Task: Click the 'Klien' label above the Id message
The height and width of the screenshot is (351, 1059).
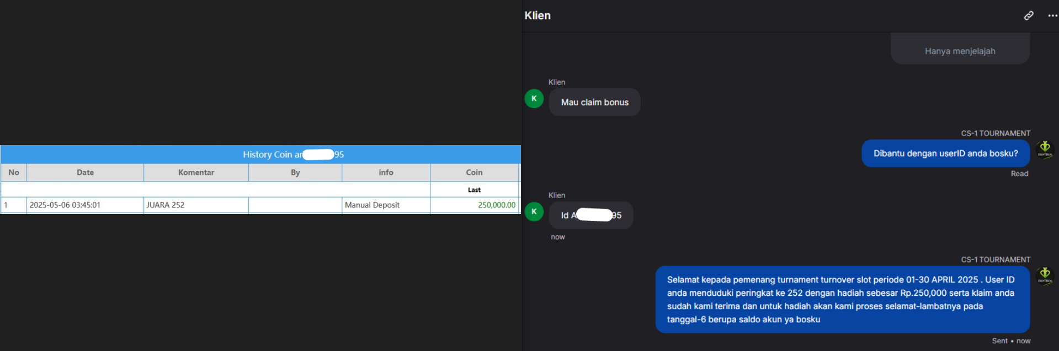Action: 557,195
